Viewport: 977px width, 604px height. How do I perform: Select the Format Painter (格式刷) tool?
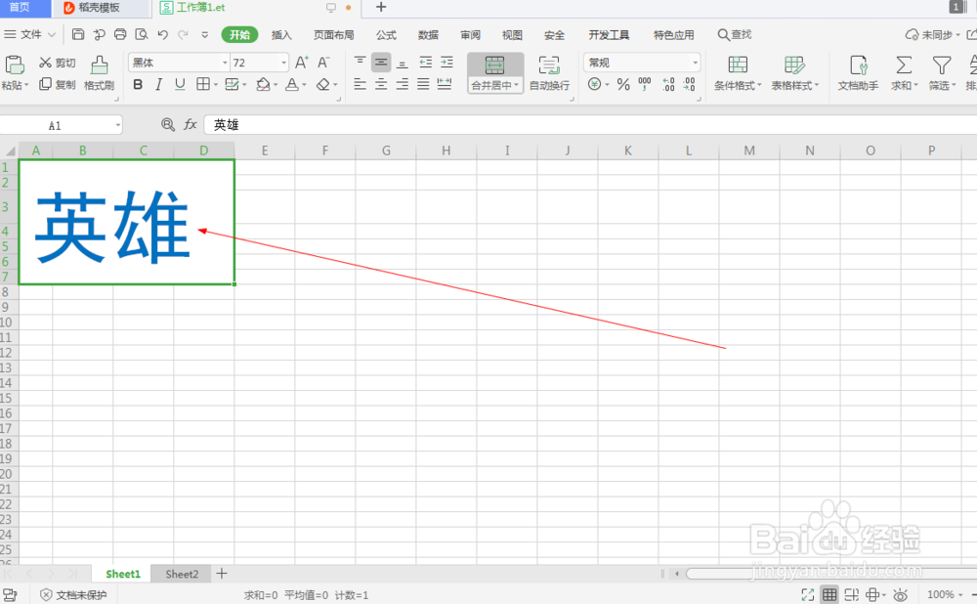(99, 73)
